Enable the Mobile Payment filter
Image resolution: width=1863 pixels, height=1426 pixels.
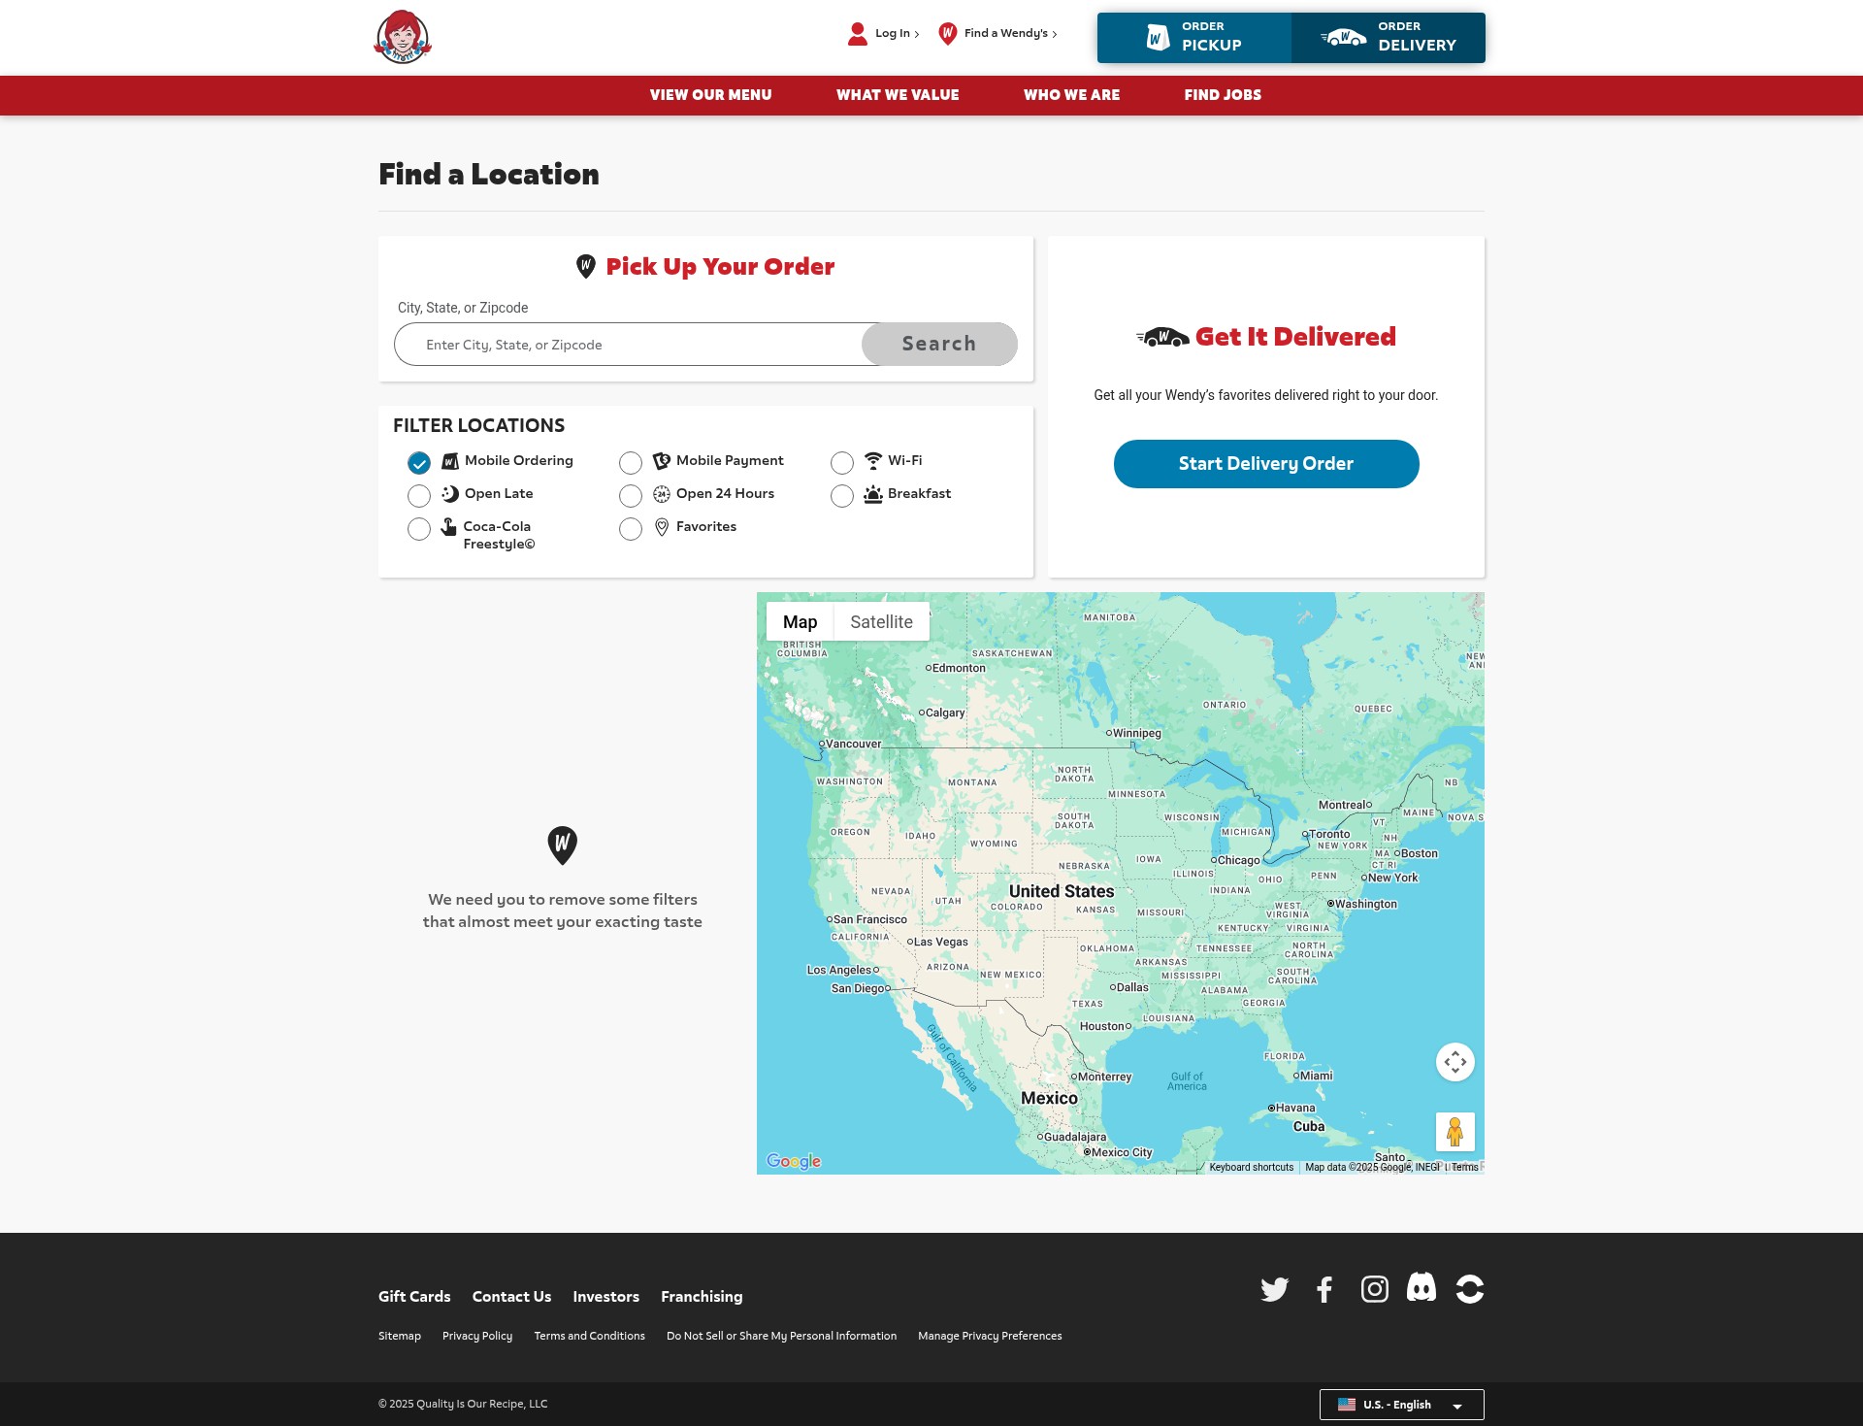[x=631, y=463]
